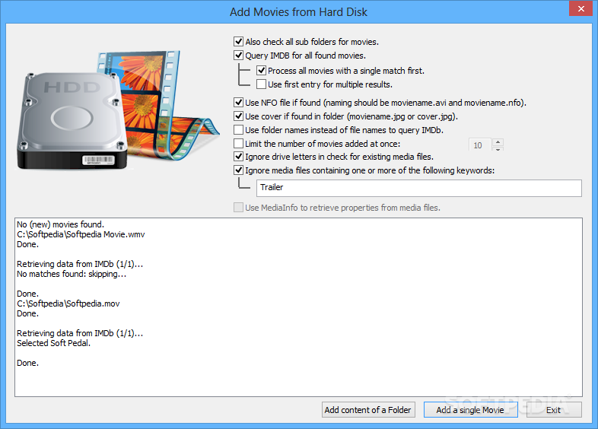The height and width of the screenshot is (429, 598).
Task: Click Add content of a Folder button
Action: (x=368, y=410)
